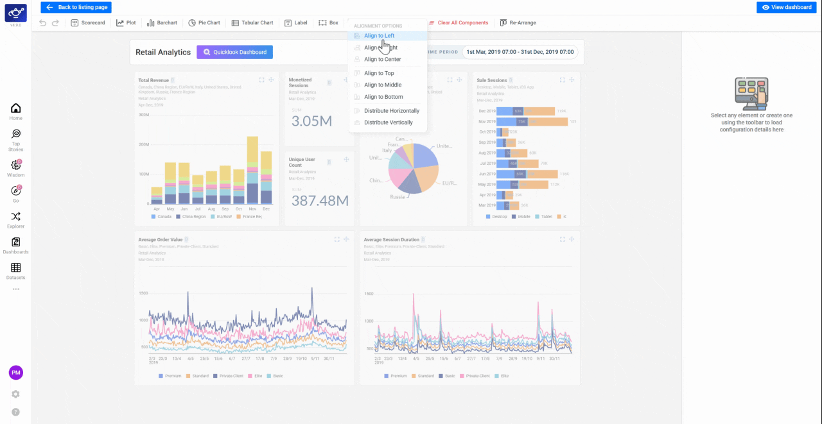The height and width of the screenshot is (424, 822).
Task: Open Explorer in the sidebar
Action: 15,220
